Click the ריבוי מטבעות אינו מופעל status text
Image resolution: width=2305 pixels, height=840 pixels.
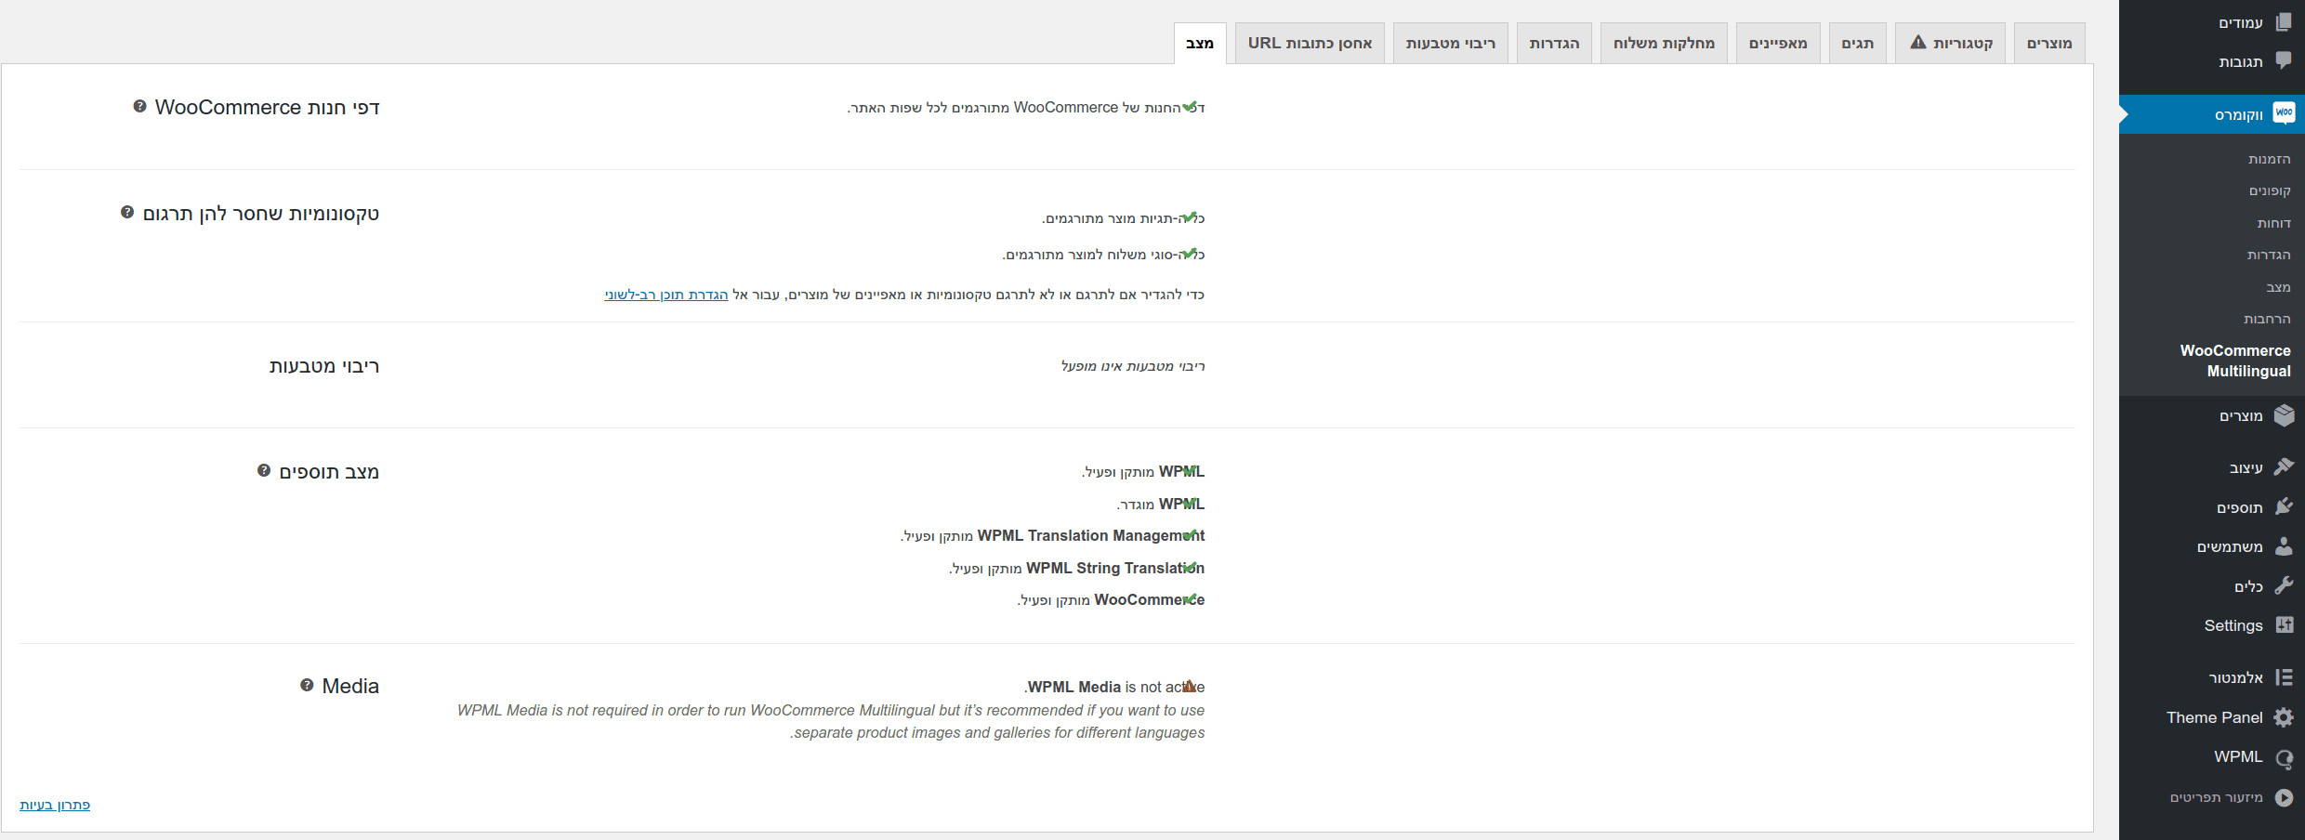1133,366
